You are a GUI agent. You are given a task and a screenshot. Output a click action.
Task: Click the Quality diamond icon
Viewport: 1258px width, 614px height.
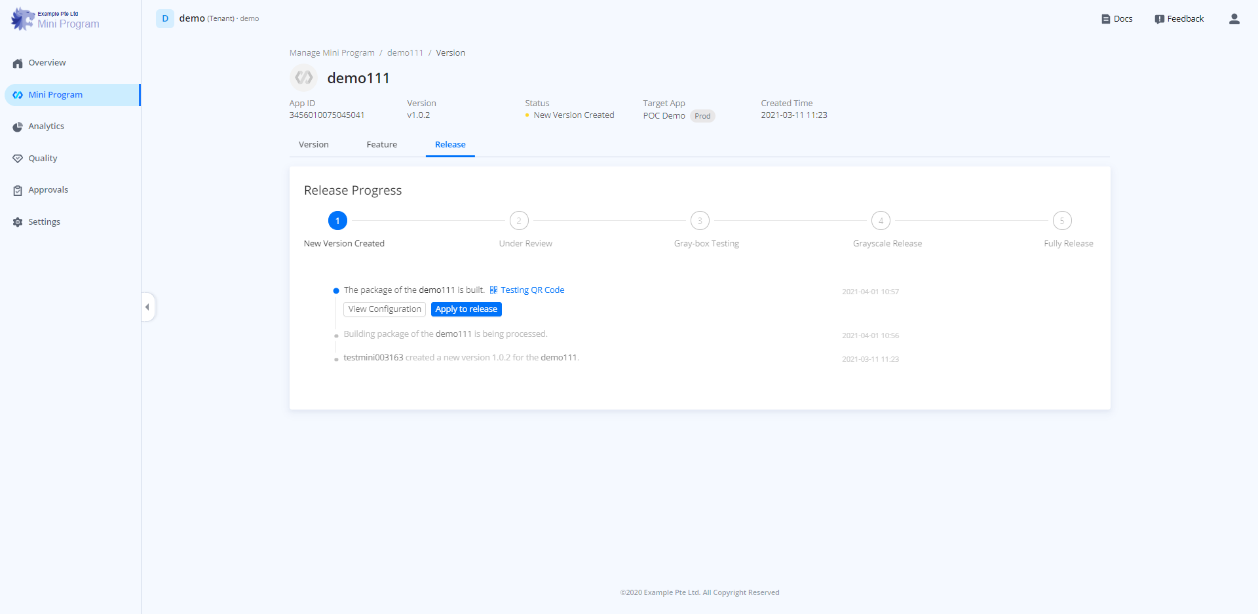(x=18, y=159)
